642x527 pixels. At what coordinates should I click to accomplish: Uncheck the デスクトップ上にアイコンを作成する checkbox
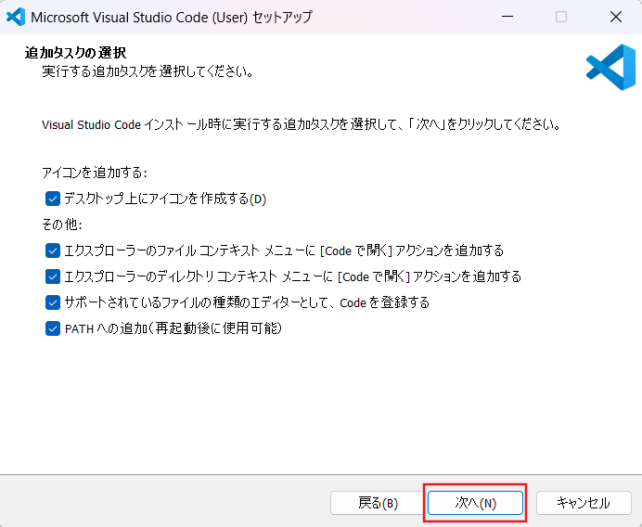[x=52, y=199]
